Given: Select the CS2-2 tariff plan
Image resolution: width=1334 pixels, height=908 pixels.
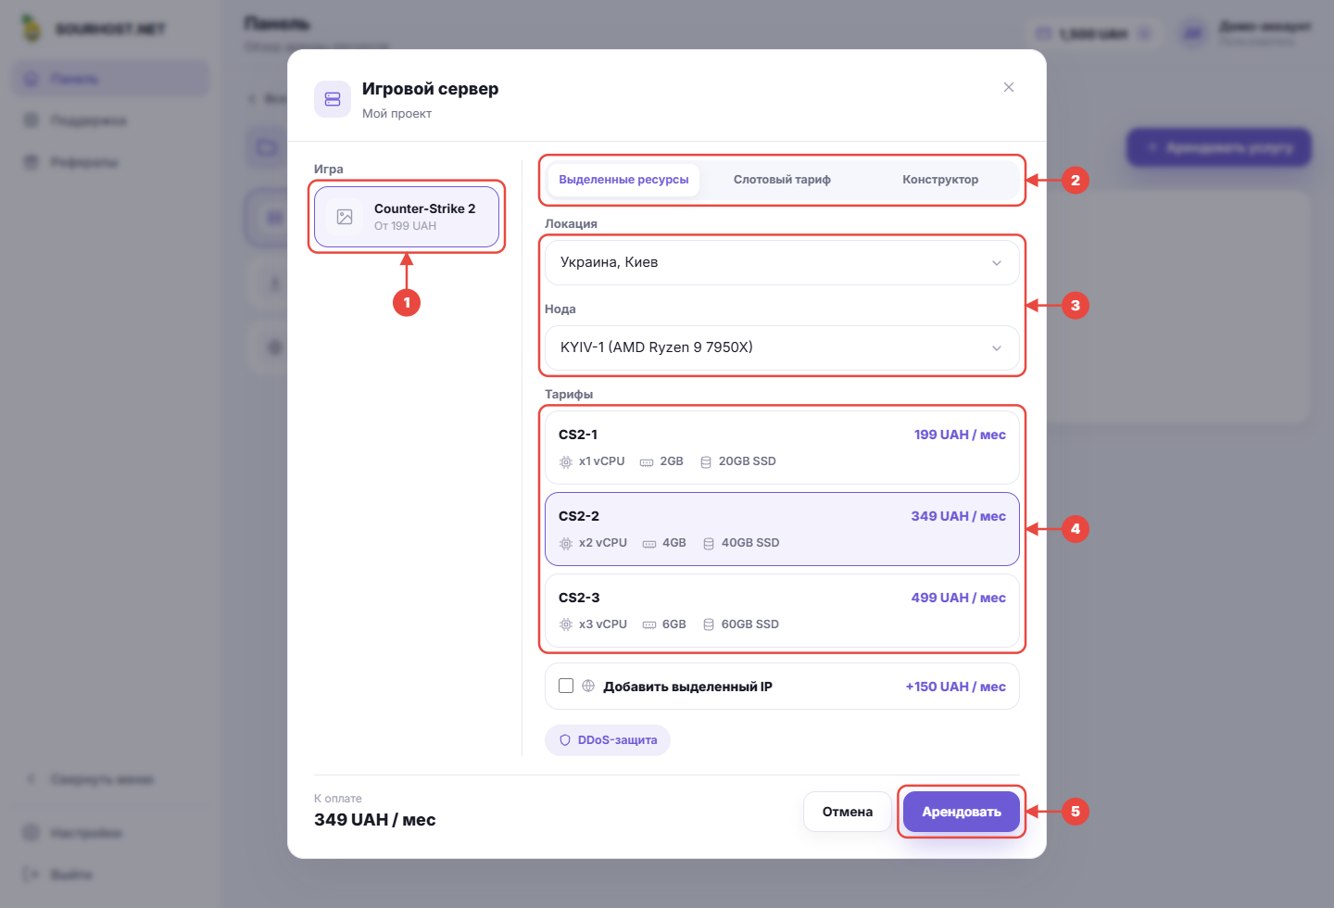Looking at the screenshot, I should (782, 529).
